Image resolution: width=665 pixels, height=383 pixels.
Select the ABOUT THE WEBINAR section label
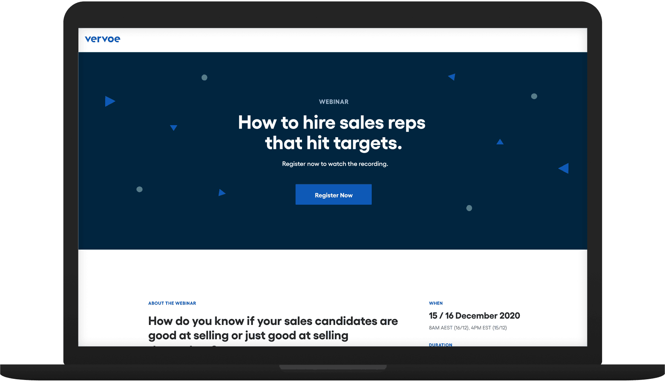(172, 303)
